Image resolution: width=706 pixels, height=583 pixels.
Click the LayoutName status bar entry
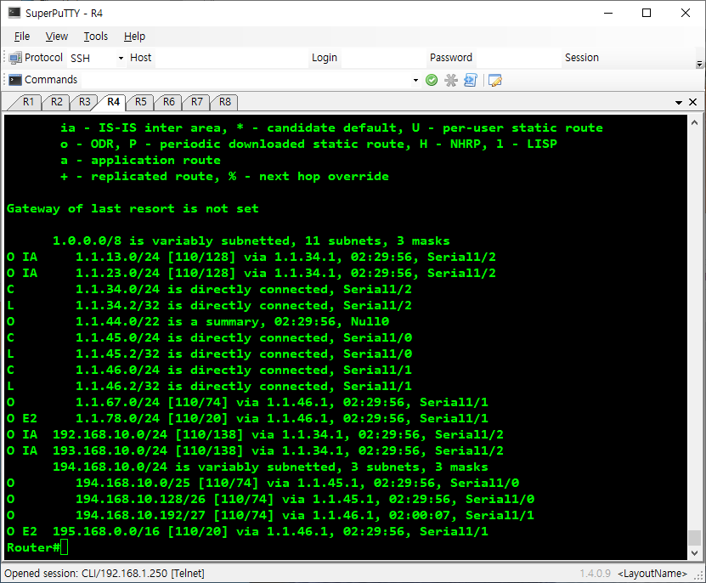click(x=652, y=574)
